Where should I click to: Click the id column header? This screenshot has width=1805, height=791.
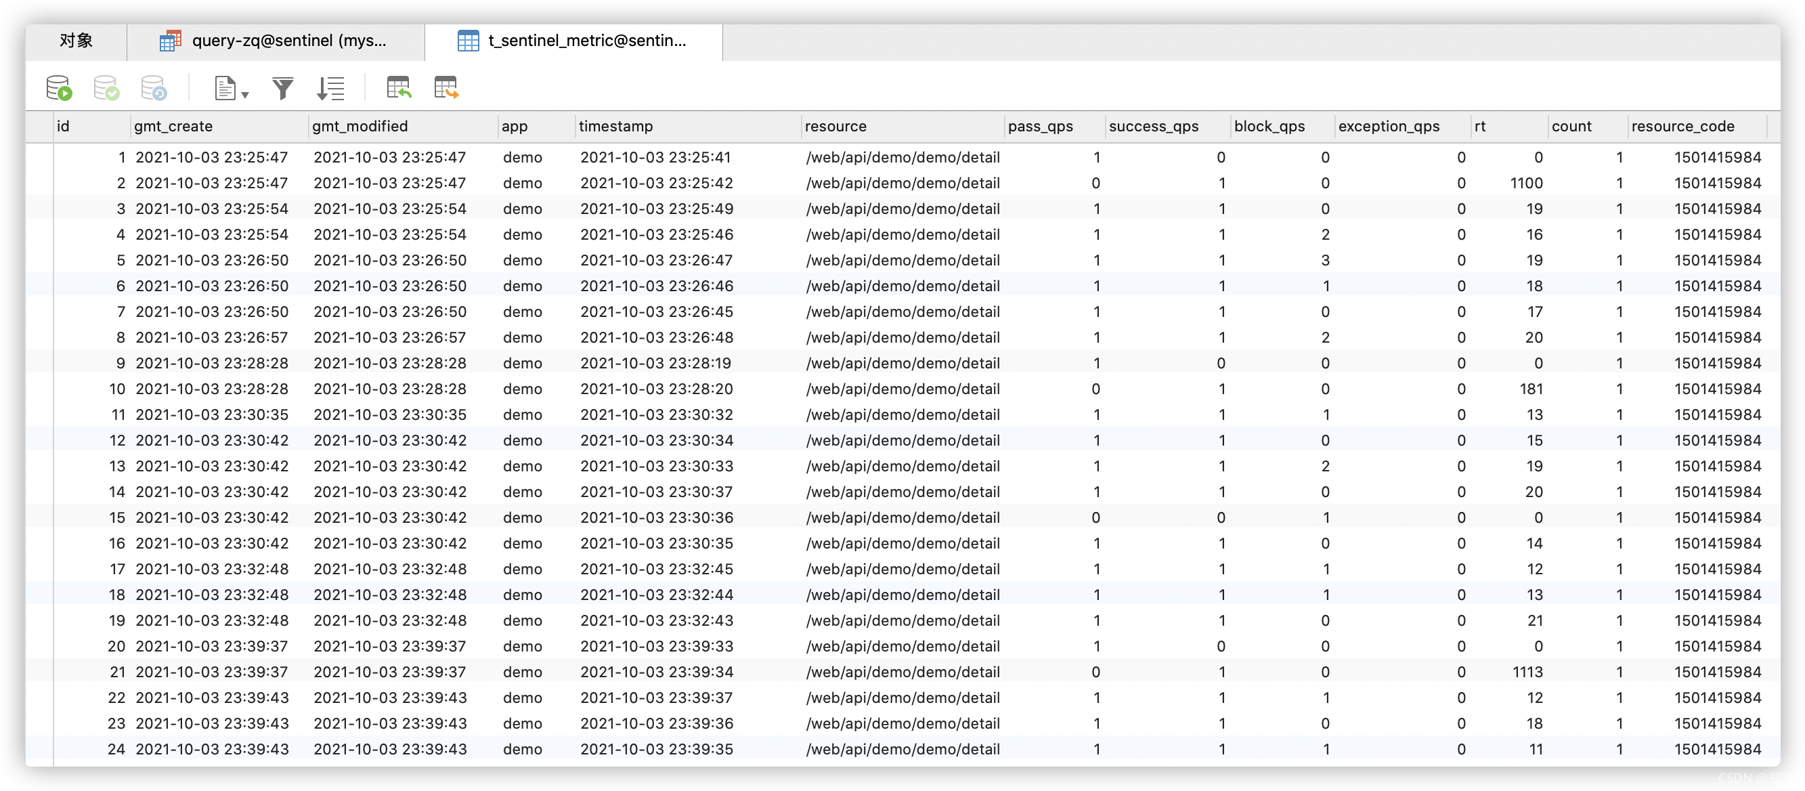[92, 126]
